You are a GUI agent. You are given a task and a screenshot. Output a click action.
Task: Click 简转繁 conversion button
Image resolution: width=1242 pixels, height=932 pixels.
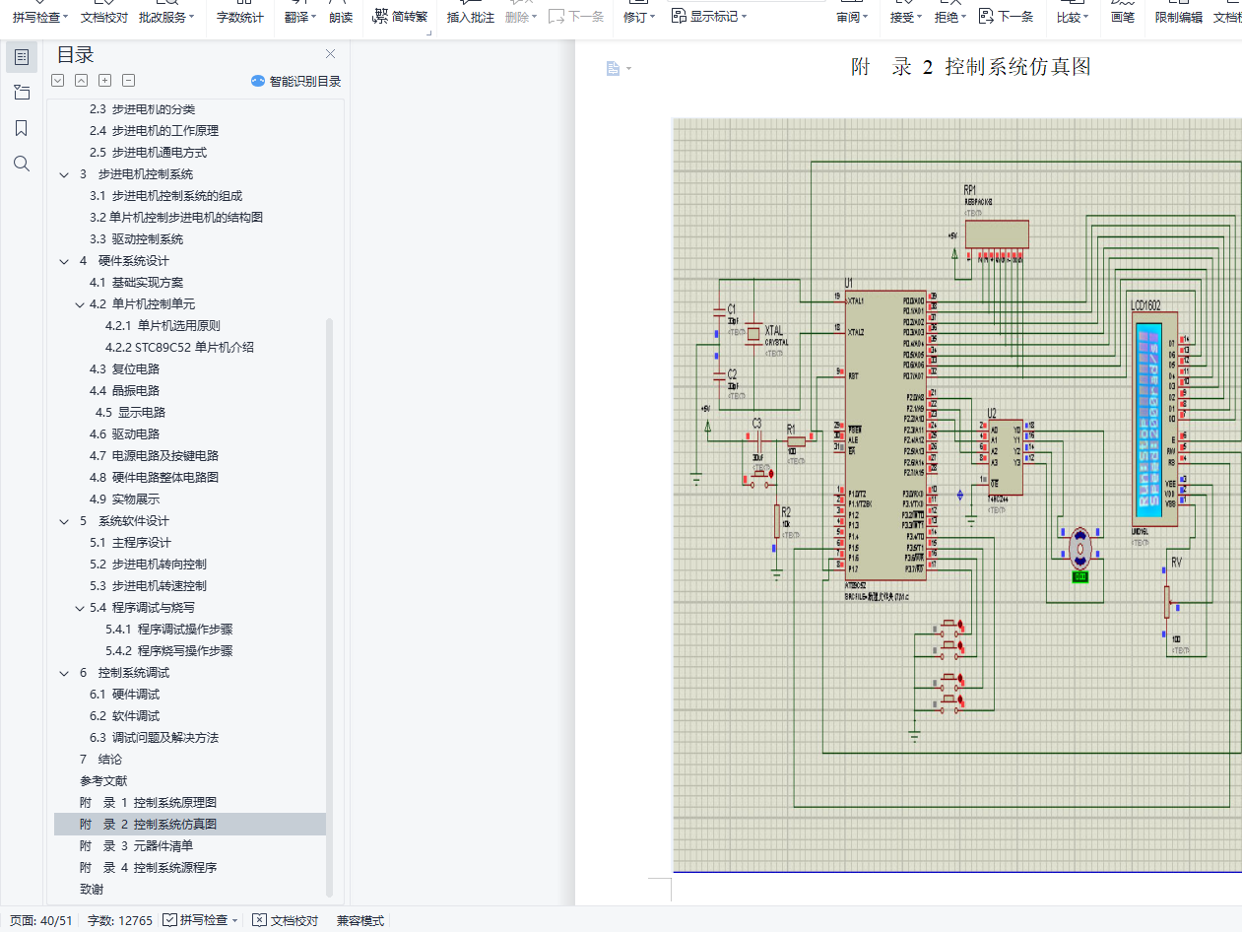401,17
